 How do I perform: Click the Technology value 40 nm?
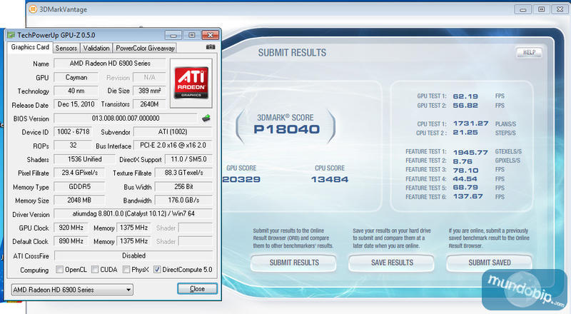[76, 91]
